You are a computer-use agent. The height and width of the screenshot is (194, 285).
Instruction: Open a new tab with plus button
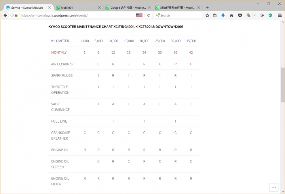pos(207,7)
